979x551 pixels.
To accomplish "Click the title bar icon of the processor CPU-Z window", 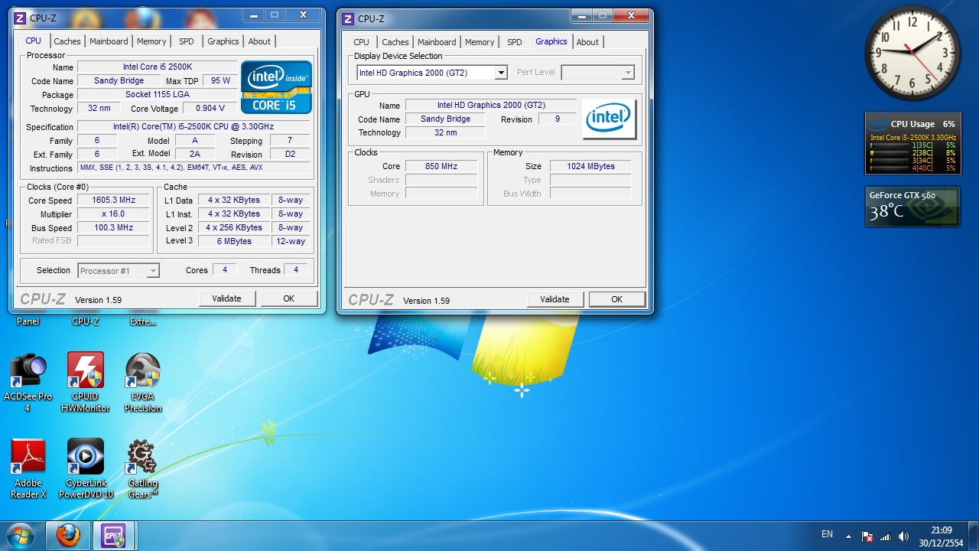I will (20, 18).
